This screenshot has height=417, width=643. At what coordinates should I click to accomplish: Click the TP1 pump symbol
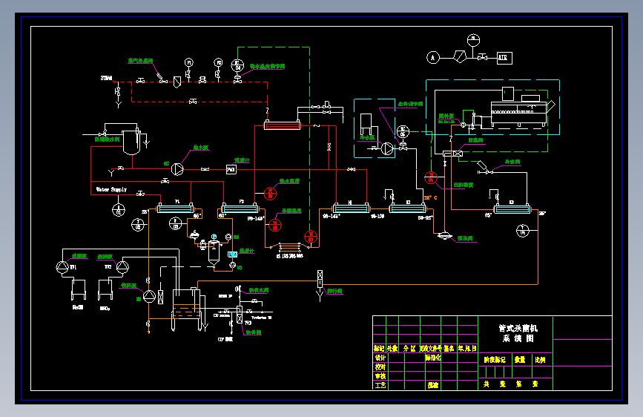point(62,267)
